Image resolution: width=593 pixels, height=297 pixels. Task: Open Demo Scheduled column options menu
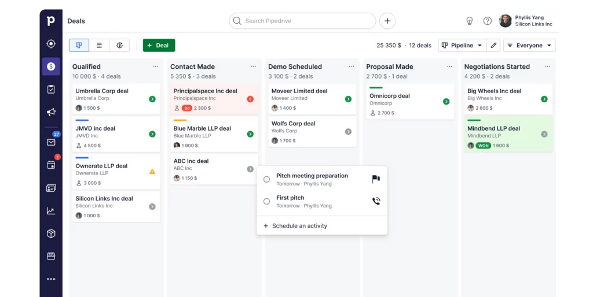352,66
